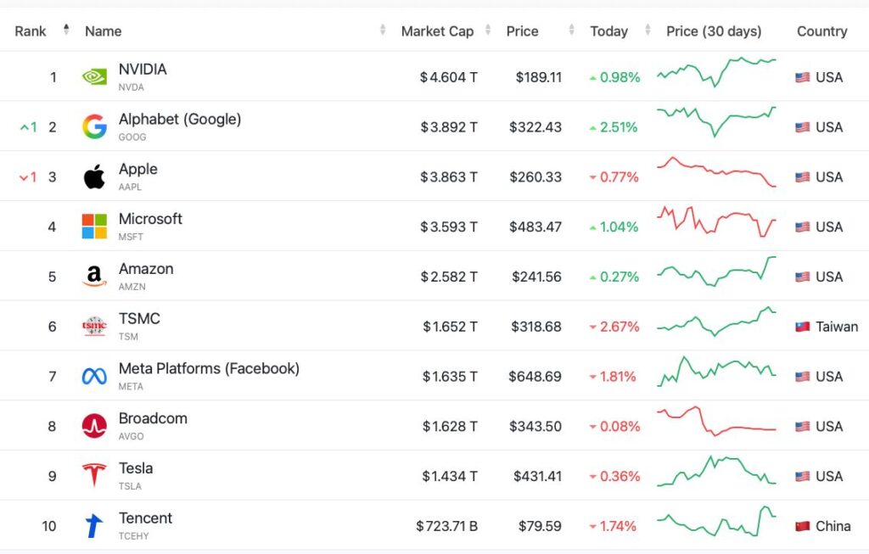
Task: Click the Amazon logo icon
Action: pos(94,277)
